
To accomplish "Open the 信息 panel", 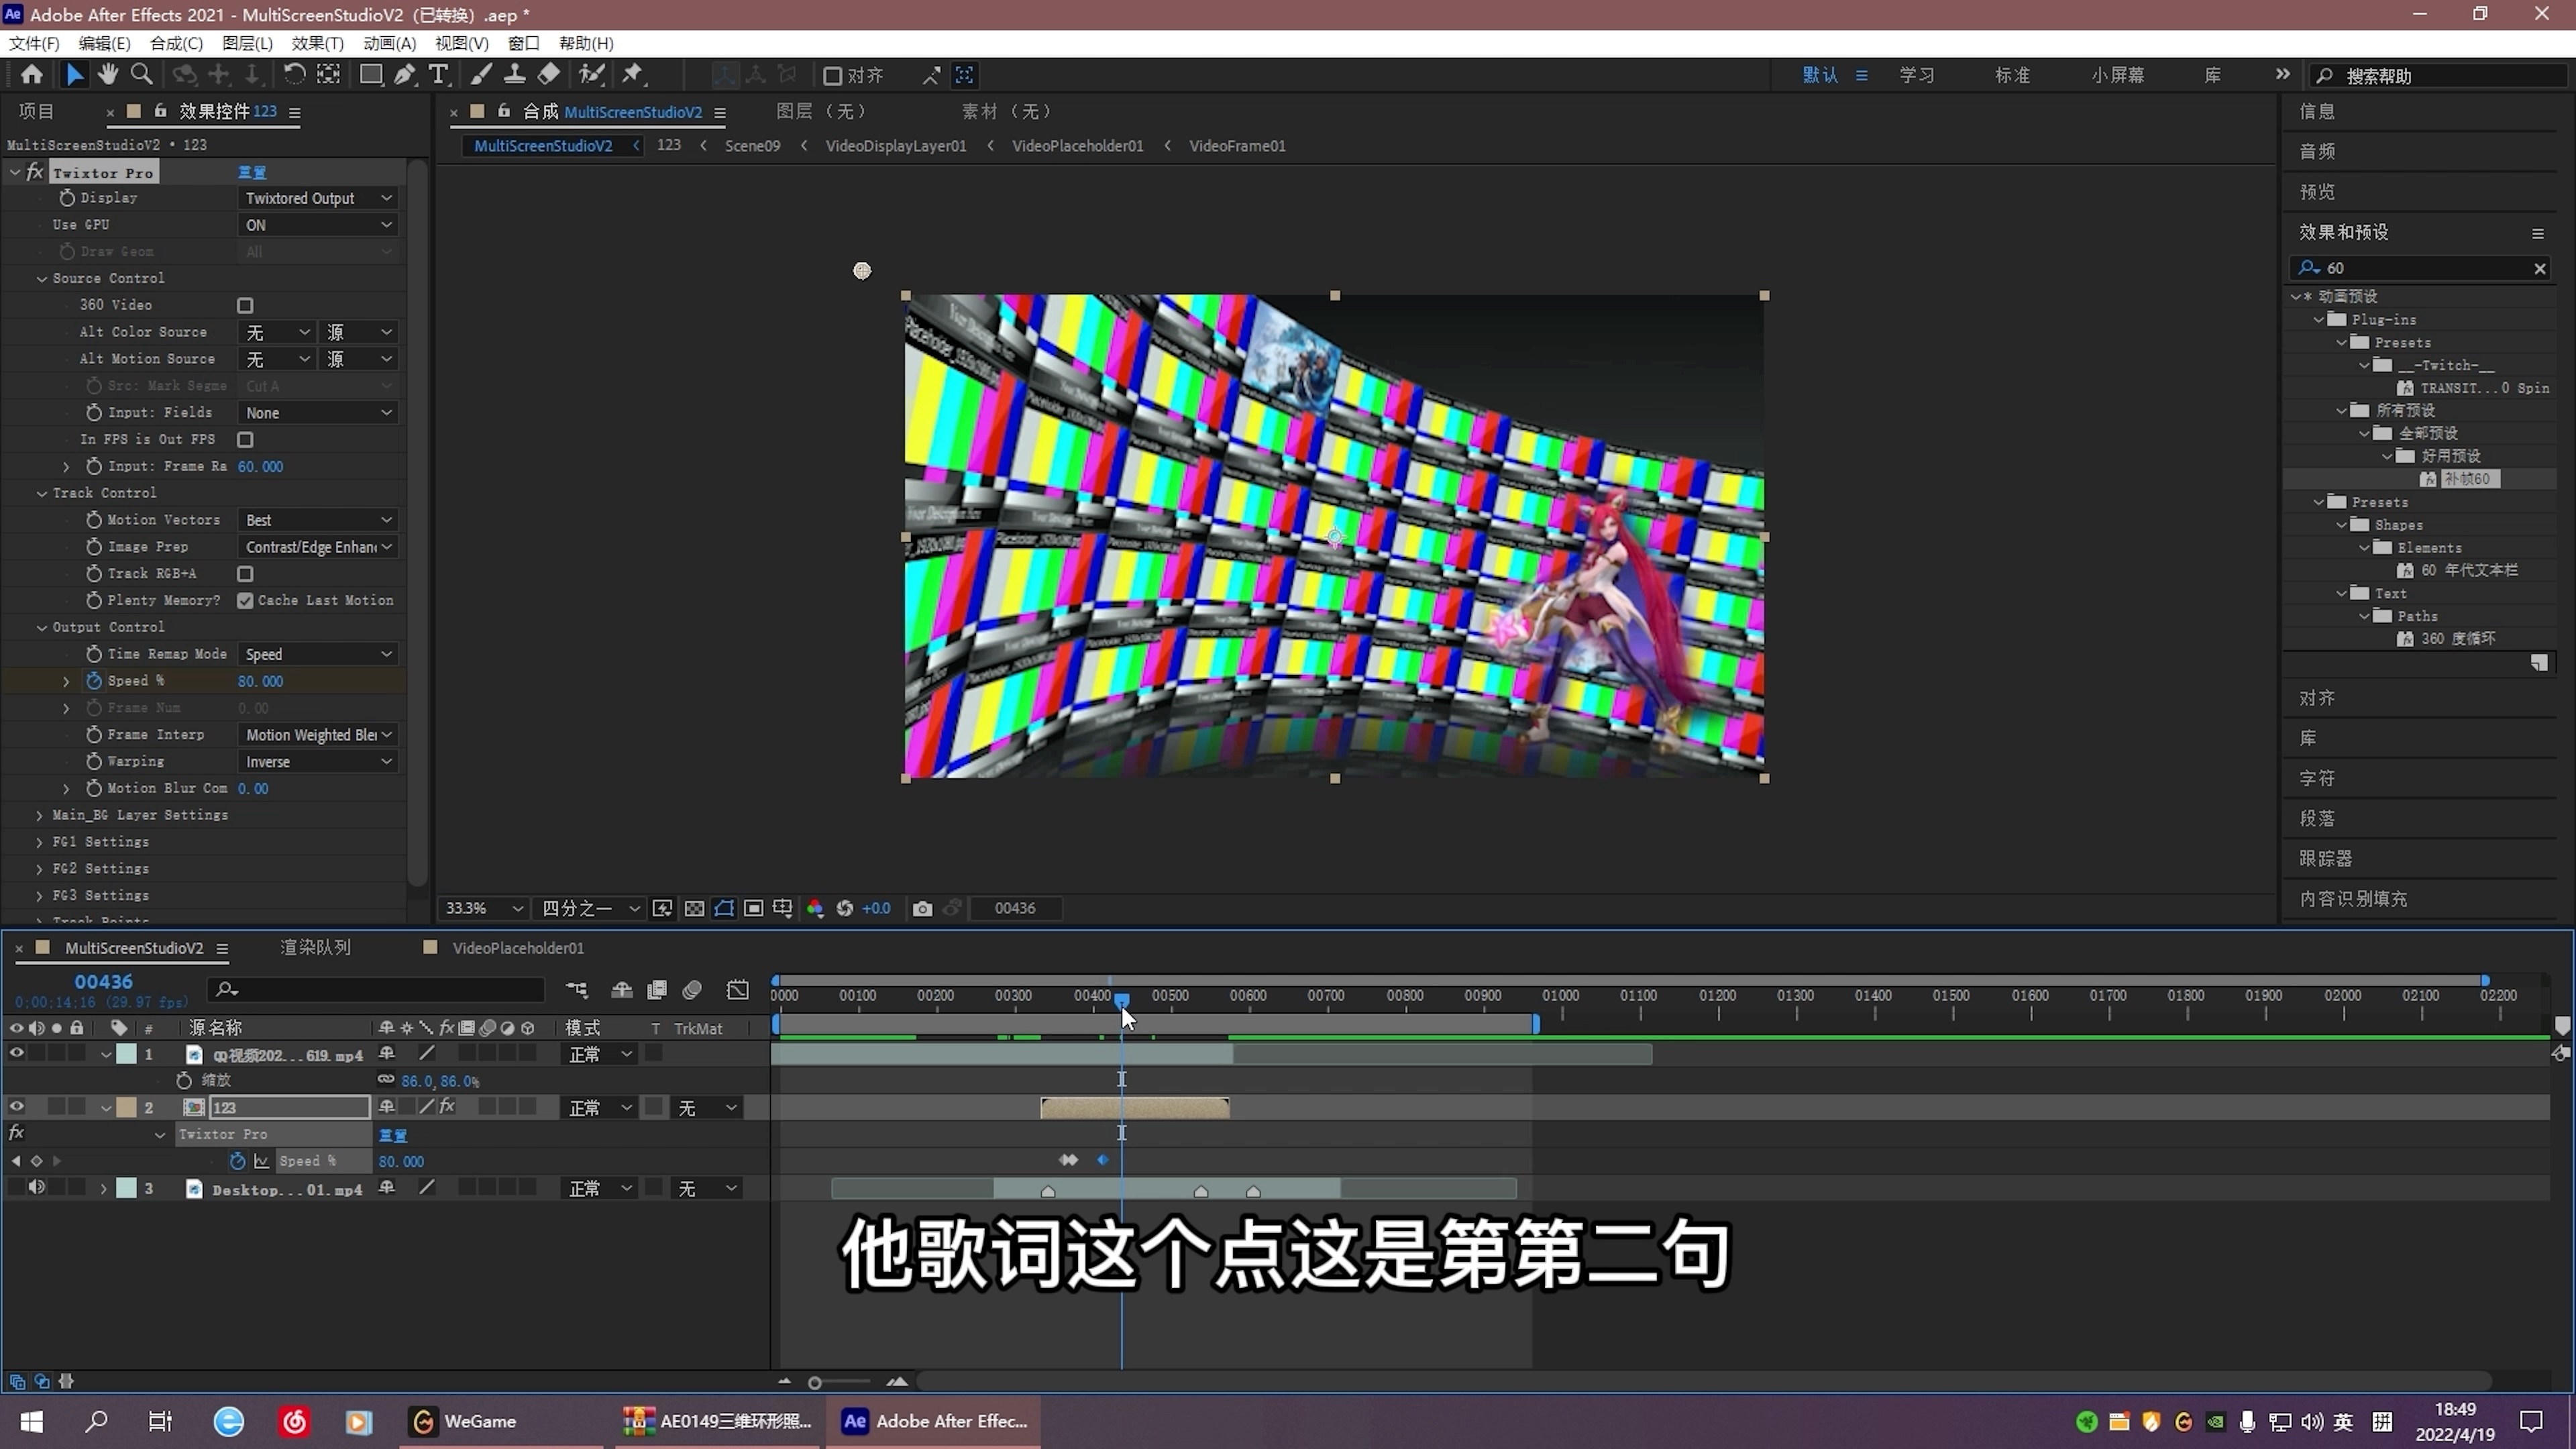I will 2317,111.
